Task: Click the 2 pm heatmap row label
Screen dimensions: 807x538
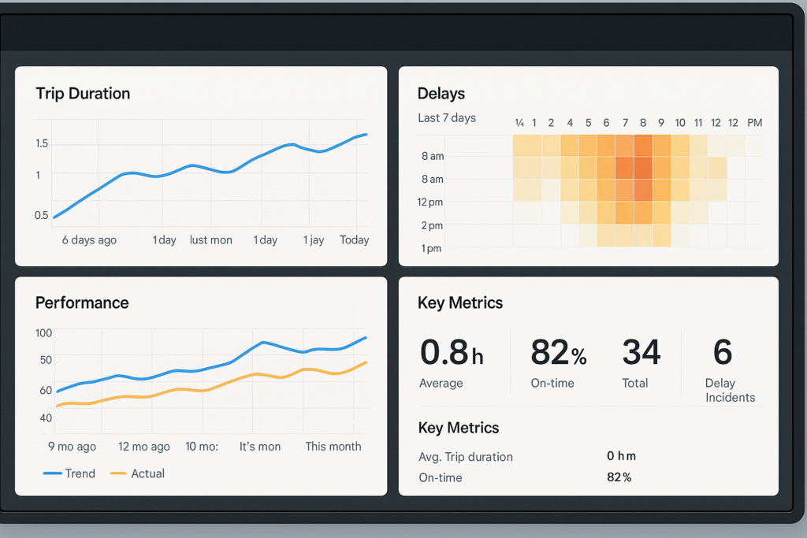Action: point(432,225)
